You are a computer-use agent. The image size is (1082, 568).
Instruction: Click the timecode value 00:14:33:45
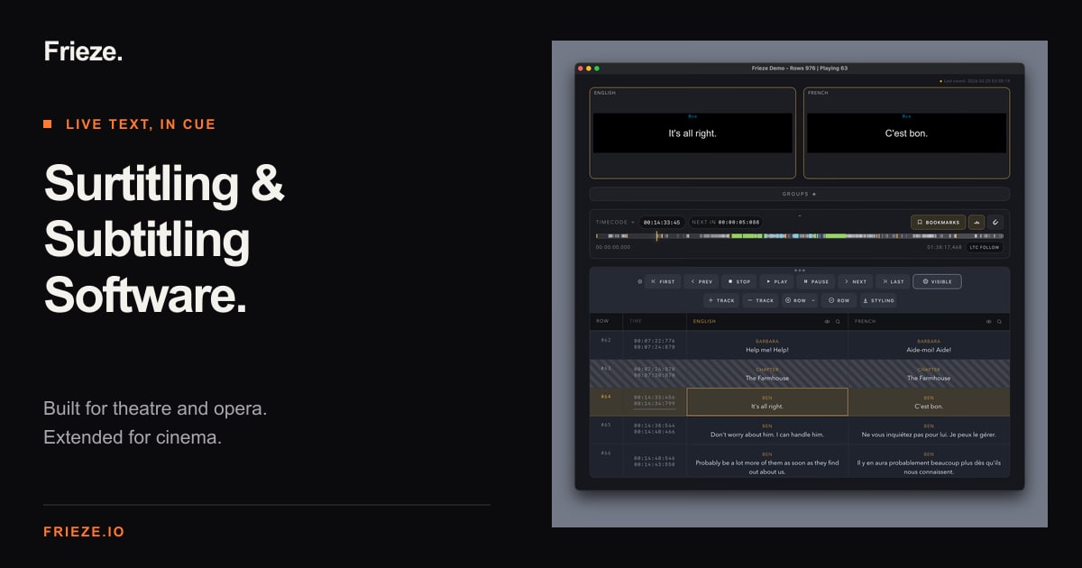(x=662, y=222)
